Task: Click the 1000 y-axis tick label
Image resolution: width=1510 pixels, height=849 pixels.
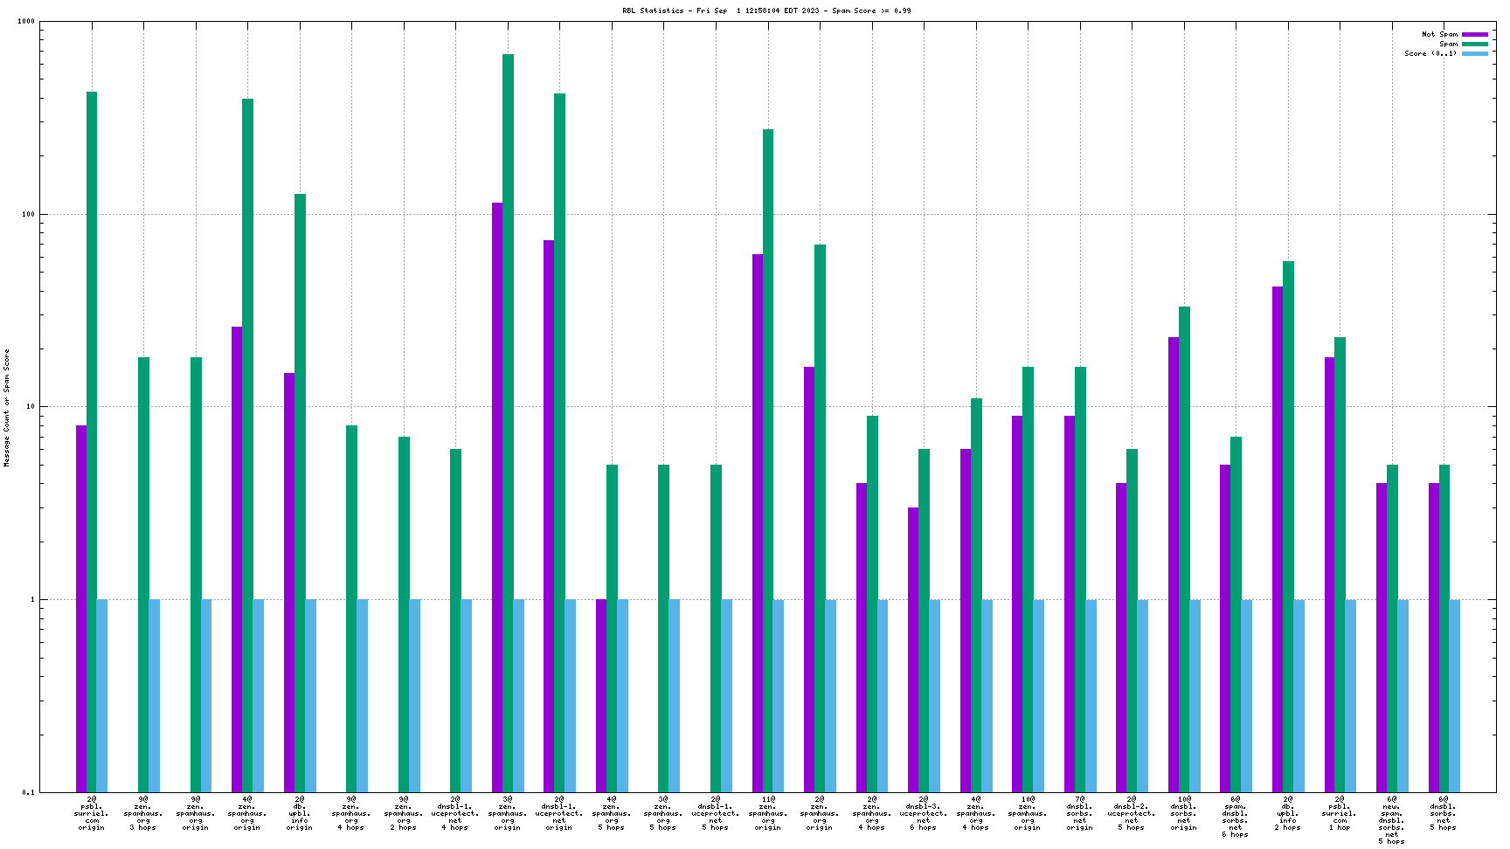Action: [x=25, y=22]
